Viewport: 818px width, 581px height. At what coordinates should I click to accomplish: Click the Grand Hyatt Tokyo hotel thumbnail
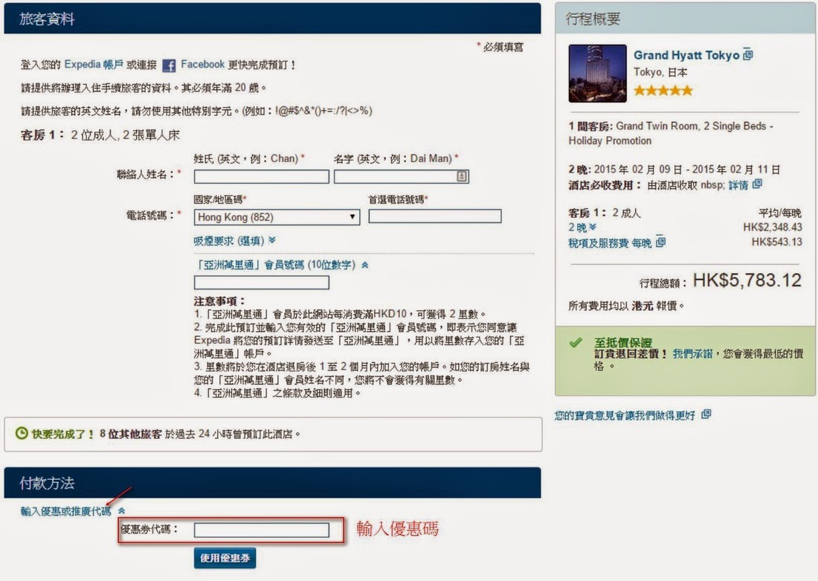click(x=597, y=74)
